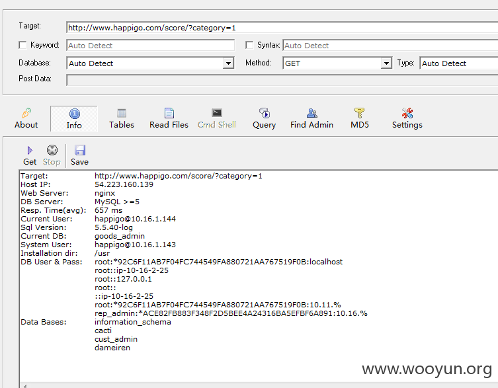
Task: Select the DB Server value MySQL >=5
Action: [x=117, y=202]
